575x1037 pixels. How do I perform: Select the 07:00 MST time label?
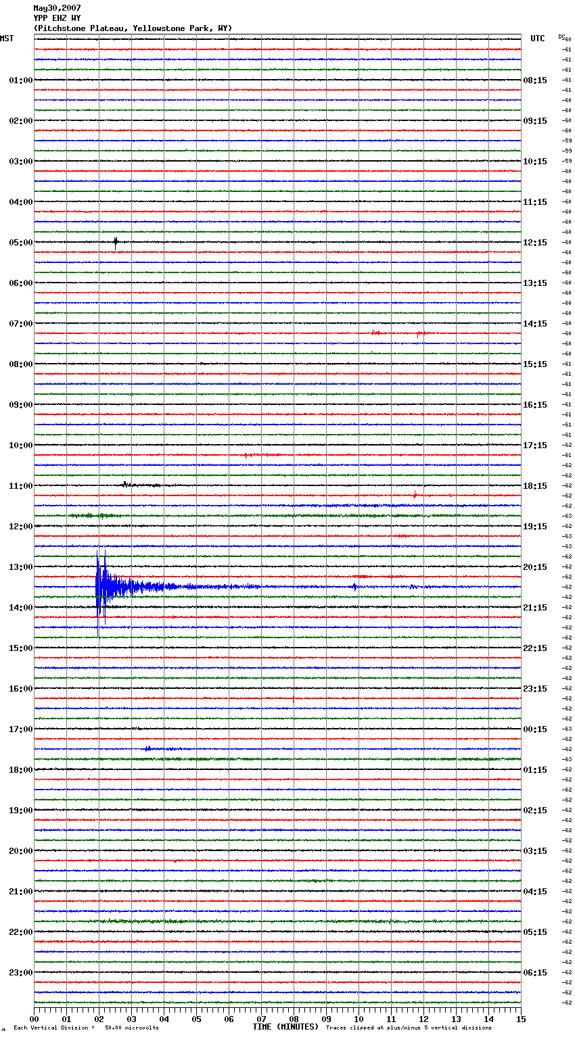click(20, 324)
